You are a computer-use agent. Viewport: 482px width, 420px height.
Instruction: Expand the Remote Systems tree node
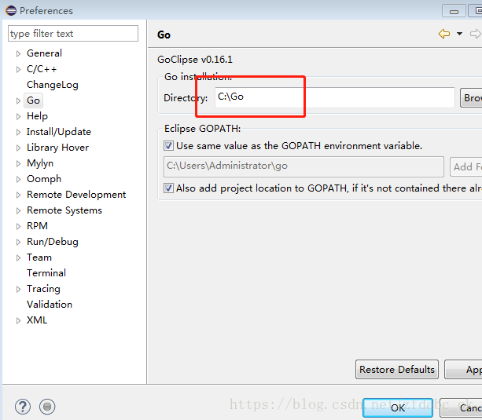pyautogui.click(x=18, y=210)
